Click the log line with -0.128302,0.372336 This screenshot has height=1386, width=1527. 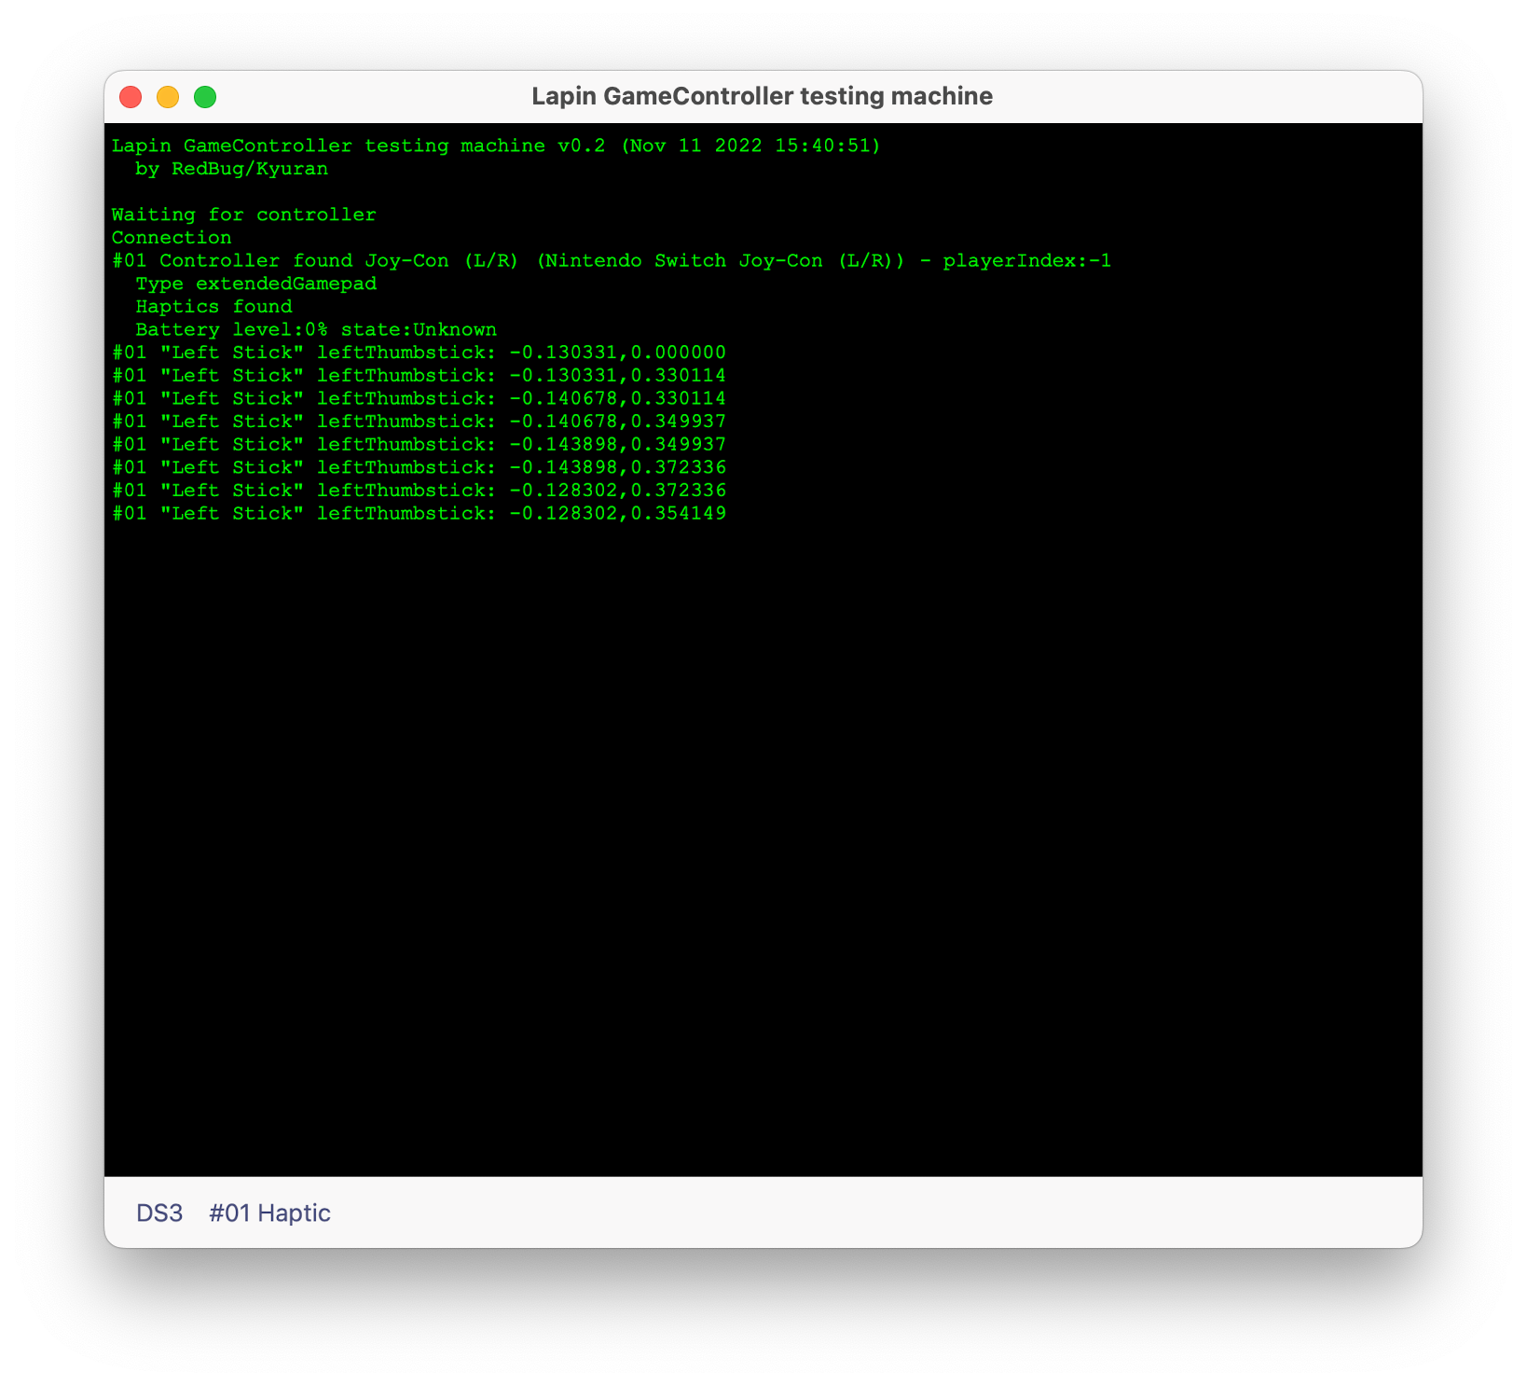(x=419, y=491)
